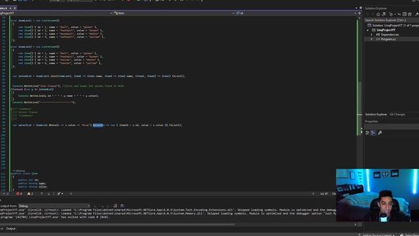This screenshot has height=236, width=419.
Task: Click the Pending Changes Filter clock icon
Action: 391,14
